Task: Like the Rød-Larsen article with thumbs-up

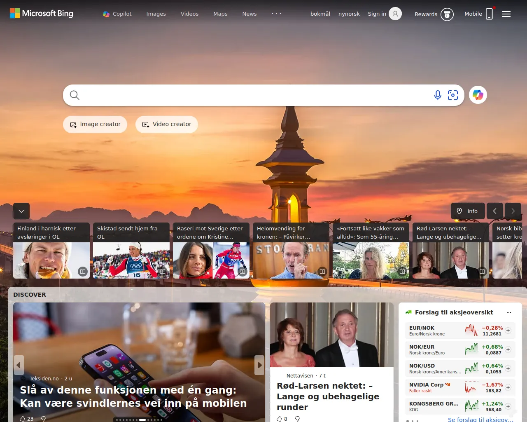Action: pos(279,418)
